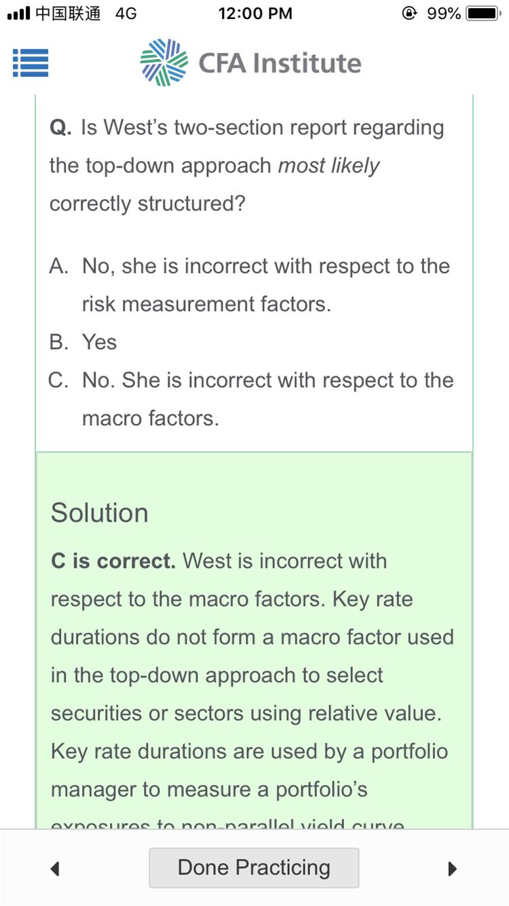Tap the battery icon in status bar
Image resolution: width=509 pixels, height=906 pixels.
tap(483, 14)
